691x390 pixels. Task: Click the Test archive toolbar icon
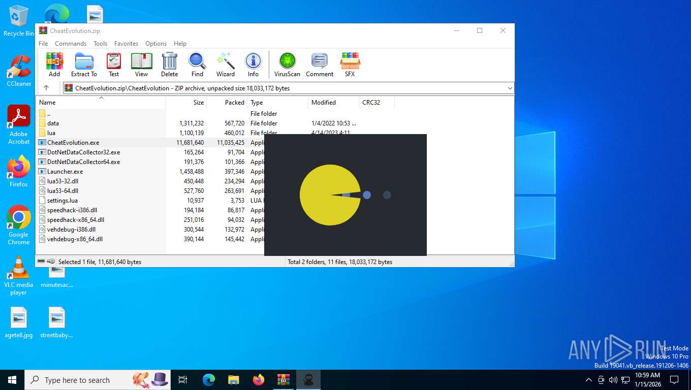click(x=114, y=64)
